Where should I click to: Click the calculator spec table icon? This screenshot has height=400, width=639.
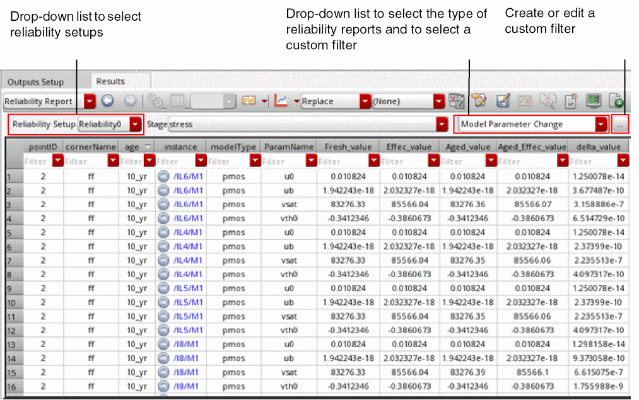pyautogui.click(x=456, y=101)
